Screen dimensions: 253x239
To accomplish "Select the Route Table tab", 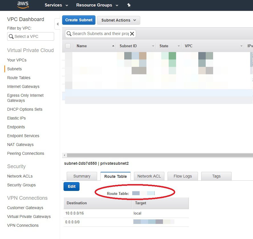I will pyautogui.click(x=115, y=176).
